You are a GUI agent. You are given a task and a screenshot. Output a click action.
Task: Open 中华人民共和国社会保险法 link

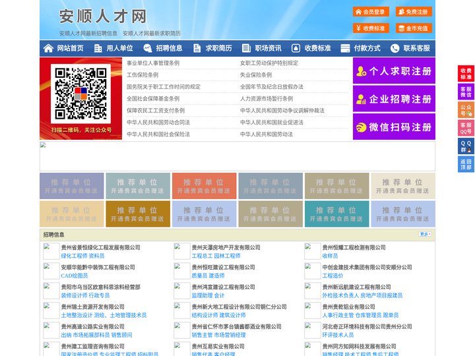coord(158,134)
